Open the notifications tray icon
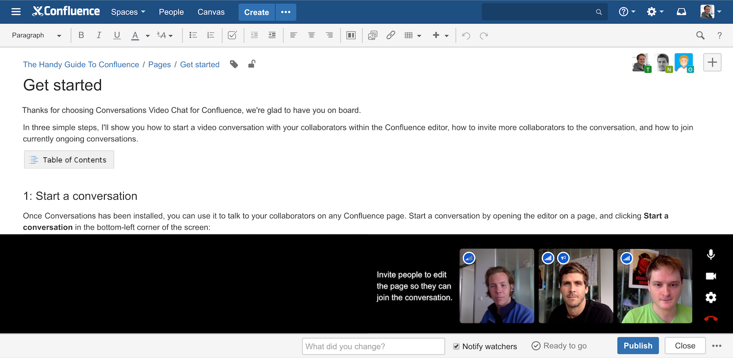 point(682,12)
